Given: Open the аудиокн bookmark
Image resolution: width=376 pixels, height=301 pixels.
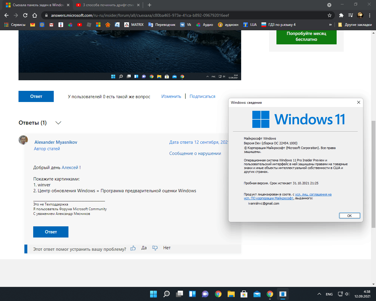Looking at the screenshot, I should click(x=228, y=25).
